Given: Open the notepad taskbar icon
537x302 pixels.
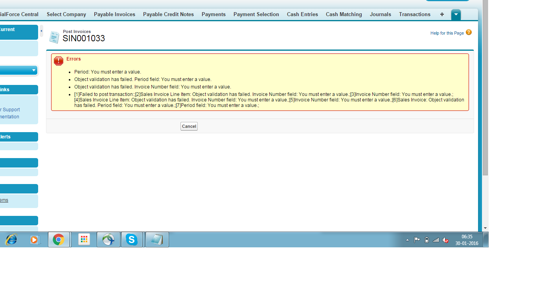Looking at the screenshot, I should pos(157,239).
